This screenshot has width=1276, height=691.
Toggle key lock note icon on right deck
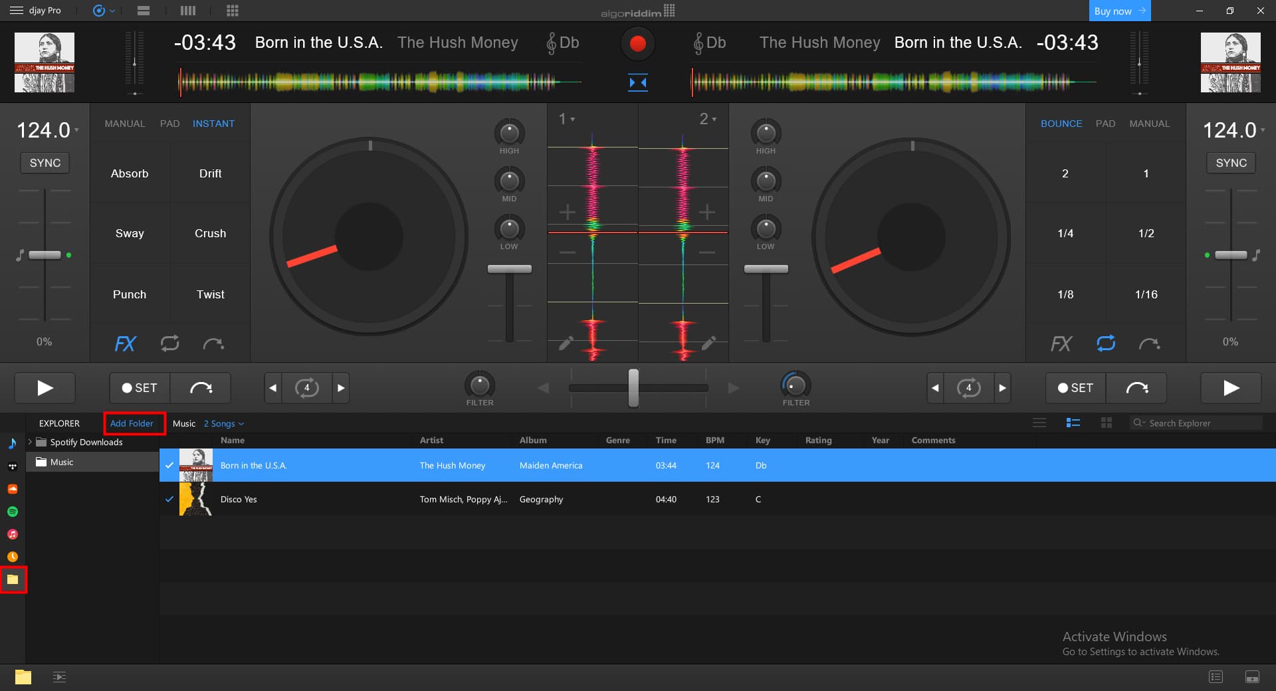[1256, 255]
